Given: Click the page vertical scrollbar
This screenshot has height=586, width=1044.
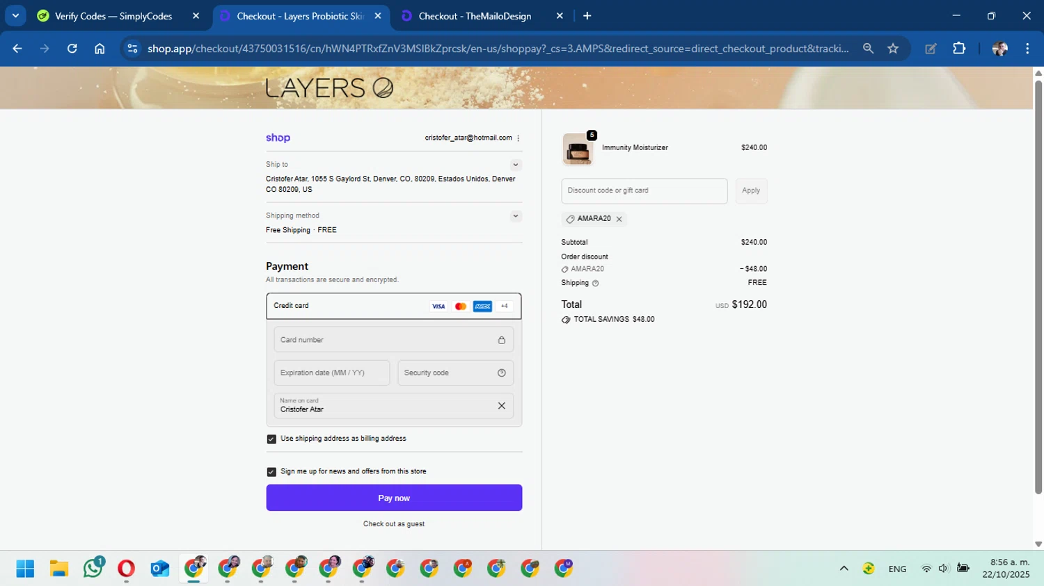Looking at the screenshot, I should 1038,287.
